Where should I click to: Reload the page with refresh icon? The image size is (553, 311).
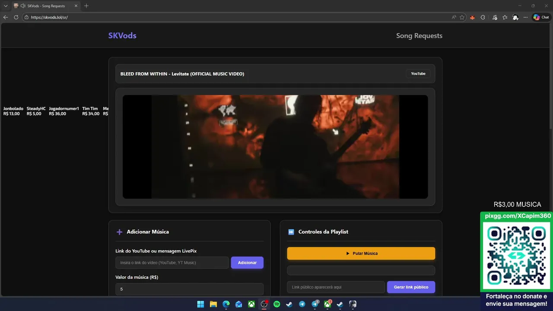tap(16, 17)
